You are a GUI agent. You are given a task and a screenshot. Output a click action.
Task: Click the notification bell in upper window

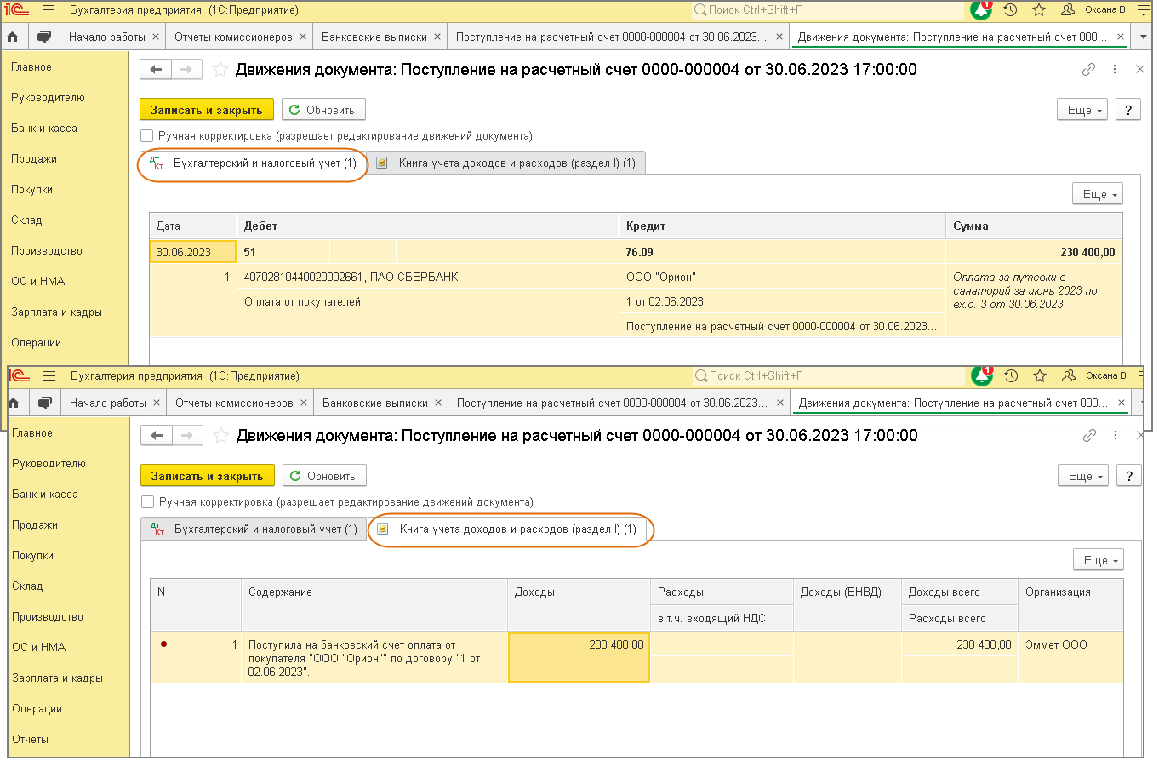pyautogui.click(x=981, y=10)
